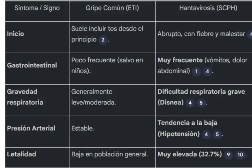Screen dimensions: 252x168
Task: Click citation 5 beside '(Hipotensión)'
Action: coord(217,134)
